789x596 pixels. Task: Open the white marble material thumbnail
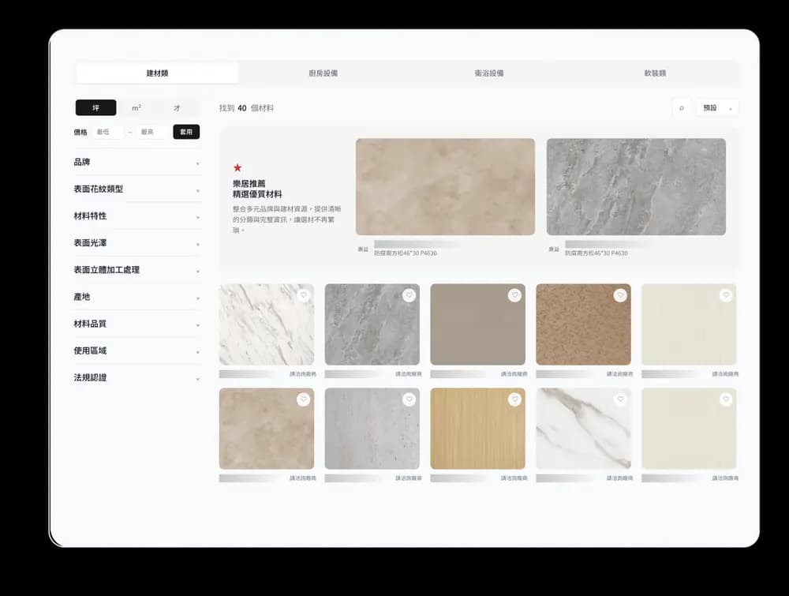[x=267, y=324]
